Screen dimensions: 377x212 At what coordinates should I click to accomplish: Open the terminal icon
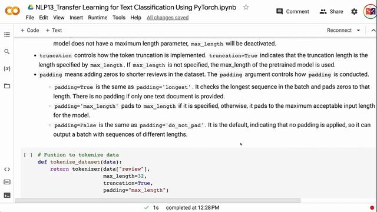(7, 195)
